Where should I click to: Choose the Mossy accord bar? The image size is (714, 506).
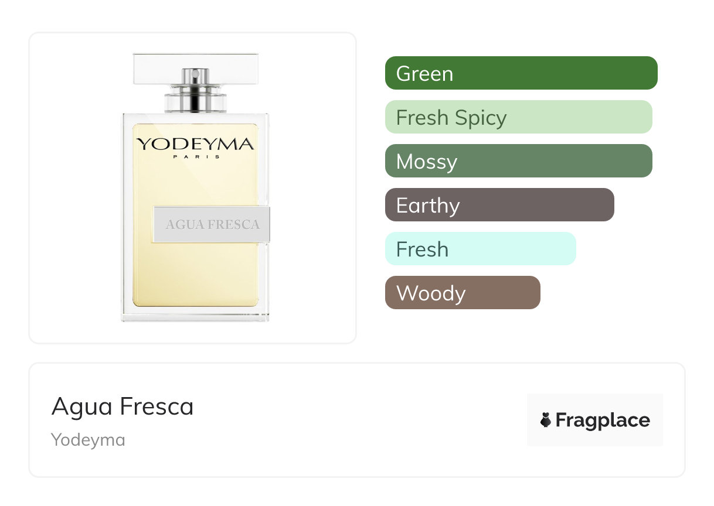click(518, 161)
